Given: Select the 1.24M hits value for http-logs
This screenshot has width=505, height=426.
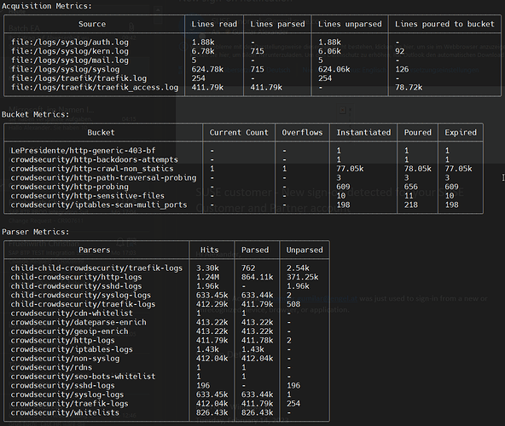Looking at the screenshot, I should pos(207,277).
